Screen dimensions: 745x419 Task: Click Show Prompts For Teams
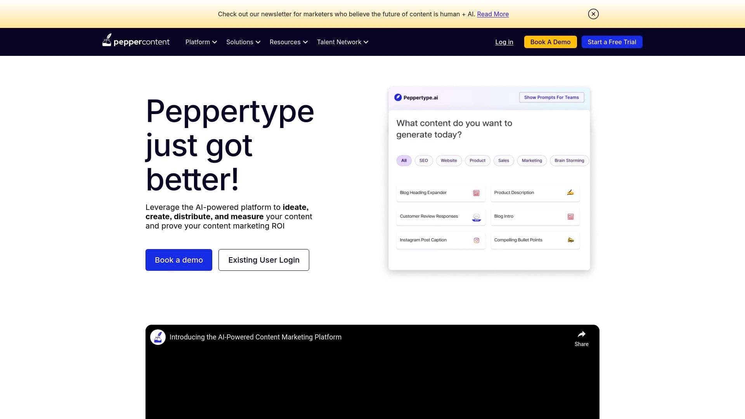click(x=551, y=97)
